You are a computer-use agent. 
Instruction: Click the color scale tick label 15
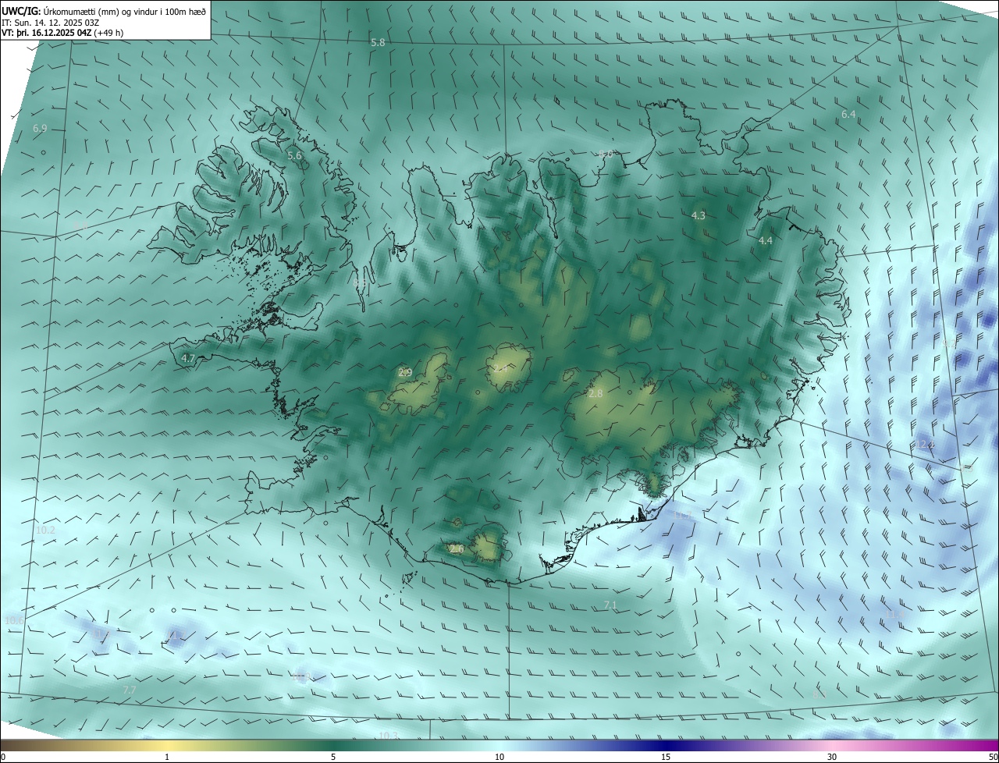pyautogui.click(x=666, y=757)
